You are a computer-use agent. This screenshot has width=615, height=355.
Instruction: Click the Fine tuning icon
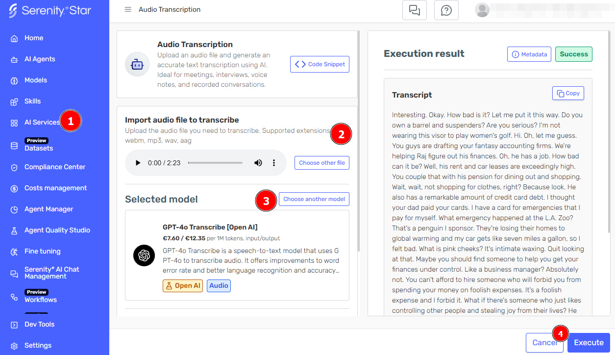(14, 252)
